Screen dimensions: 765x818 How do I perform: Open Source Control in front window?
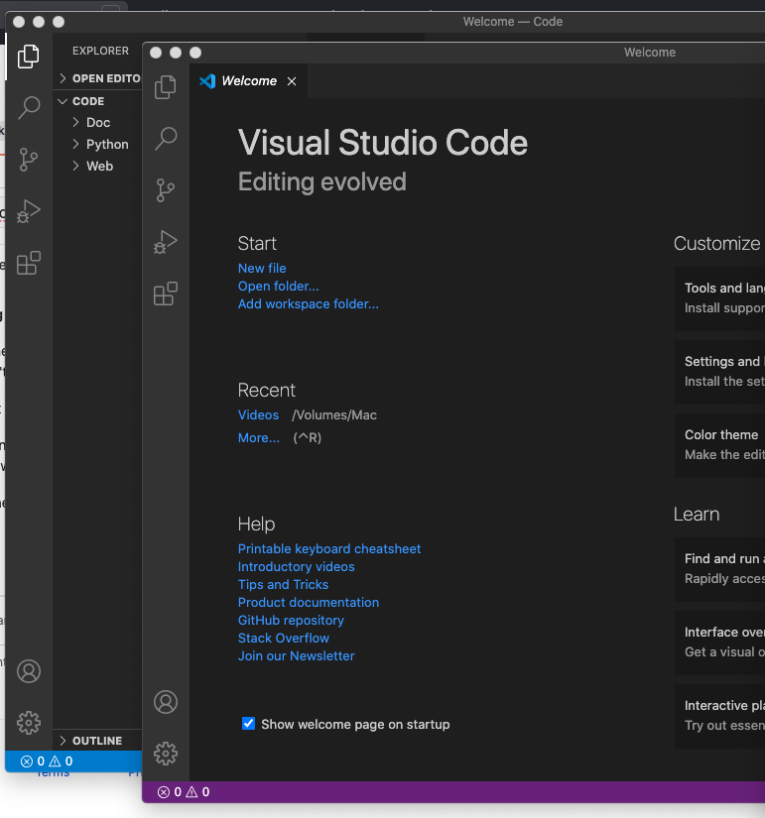[166, 190]
